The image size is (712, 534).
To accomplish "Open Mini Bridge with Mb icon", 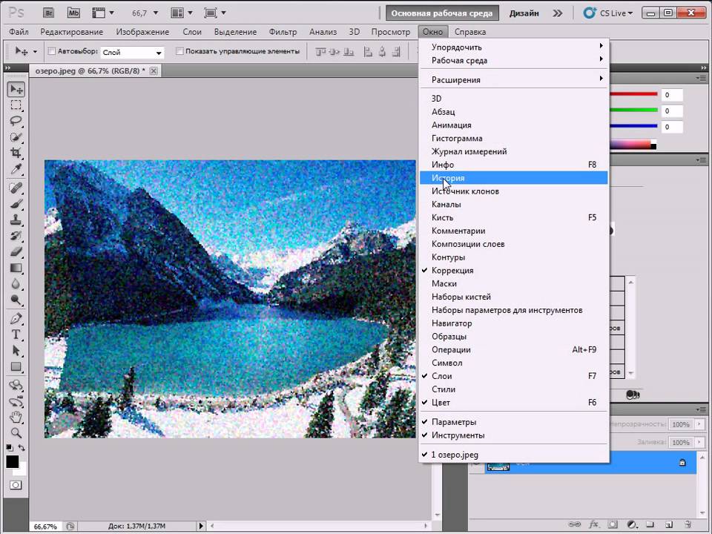I will (x=73, y=13).
